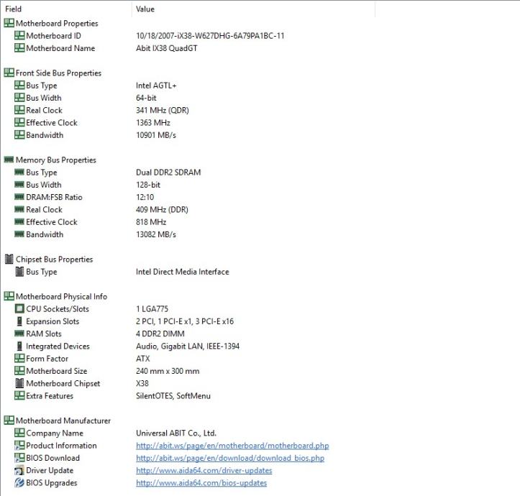Click the Motherboard Chipset chip icon

[19, 383]
